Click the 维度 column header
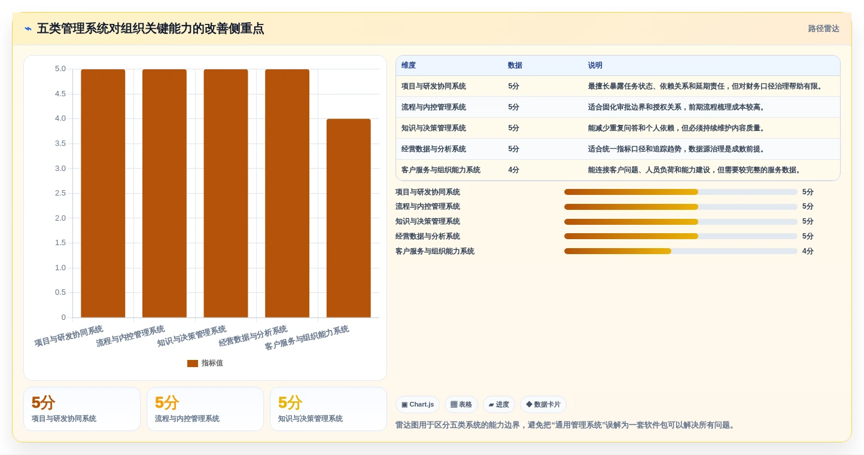Viewport: 864px width, 455px height. tap(409, 66)
